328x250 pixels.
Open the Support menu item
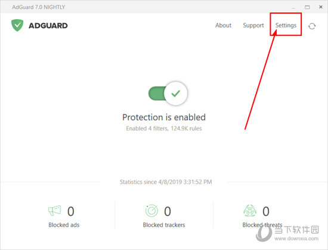[x=253, y=25]
